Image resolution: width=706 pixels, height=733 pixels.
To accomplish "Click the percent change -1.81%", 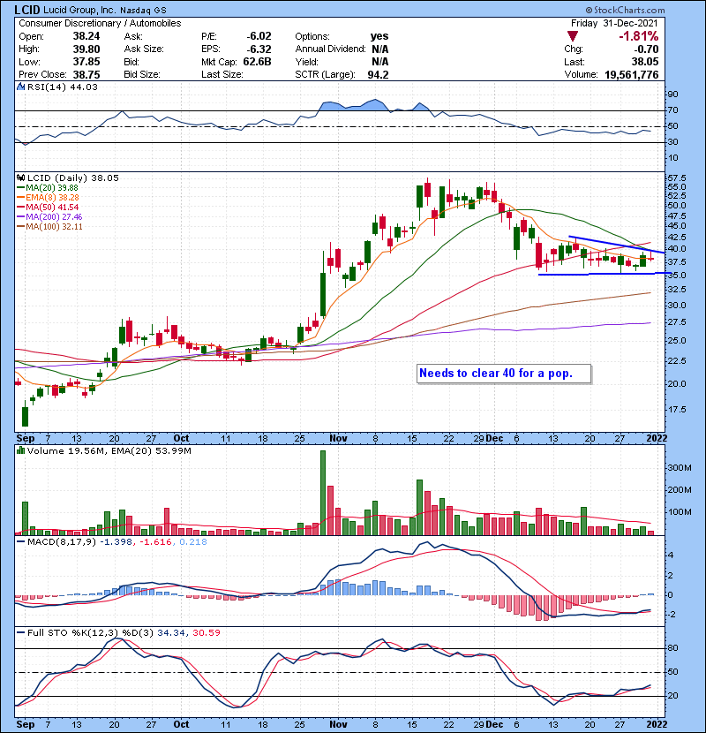I will pyautogui.click(x=639, y=36).
